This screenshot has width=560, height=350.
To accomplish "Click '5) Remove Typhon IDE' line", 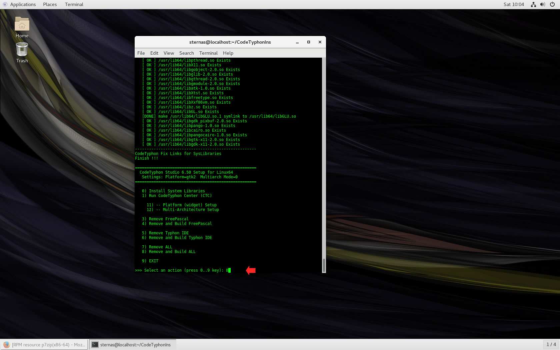I will (165, 233).
